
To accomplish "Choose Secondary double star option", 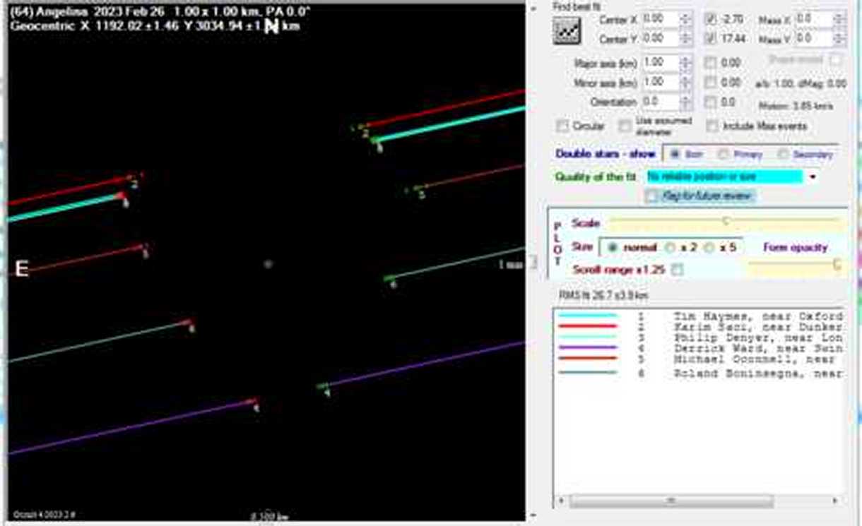I will [x=782, y=154].
